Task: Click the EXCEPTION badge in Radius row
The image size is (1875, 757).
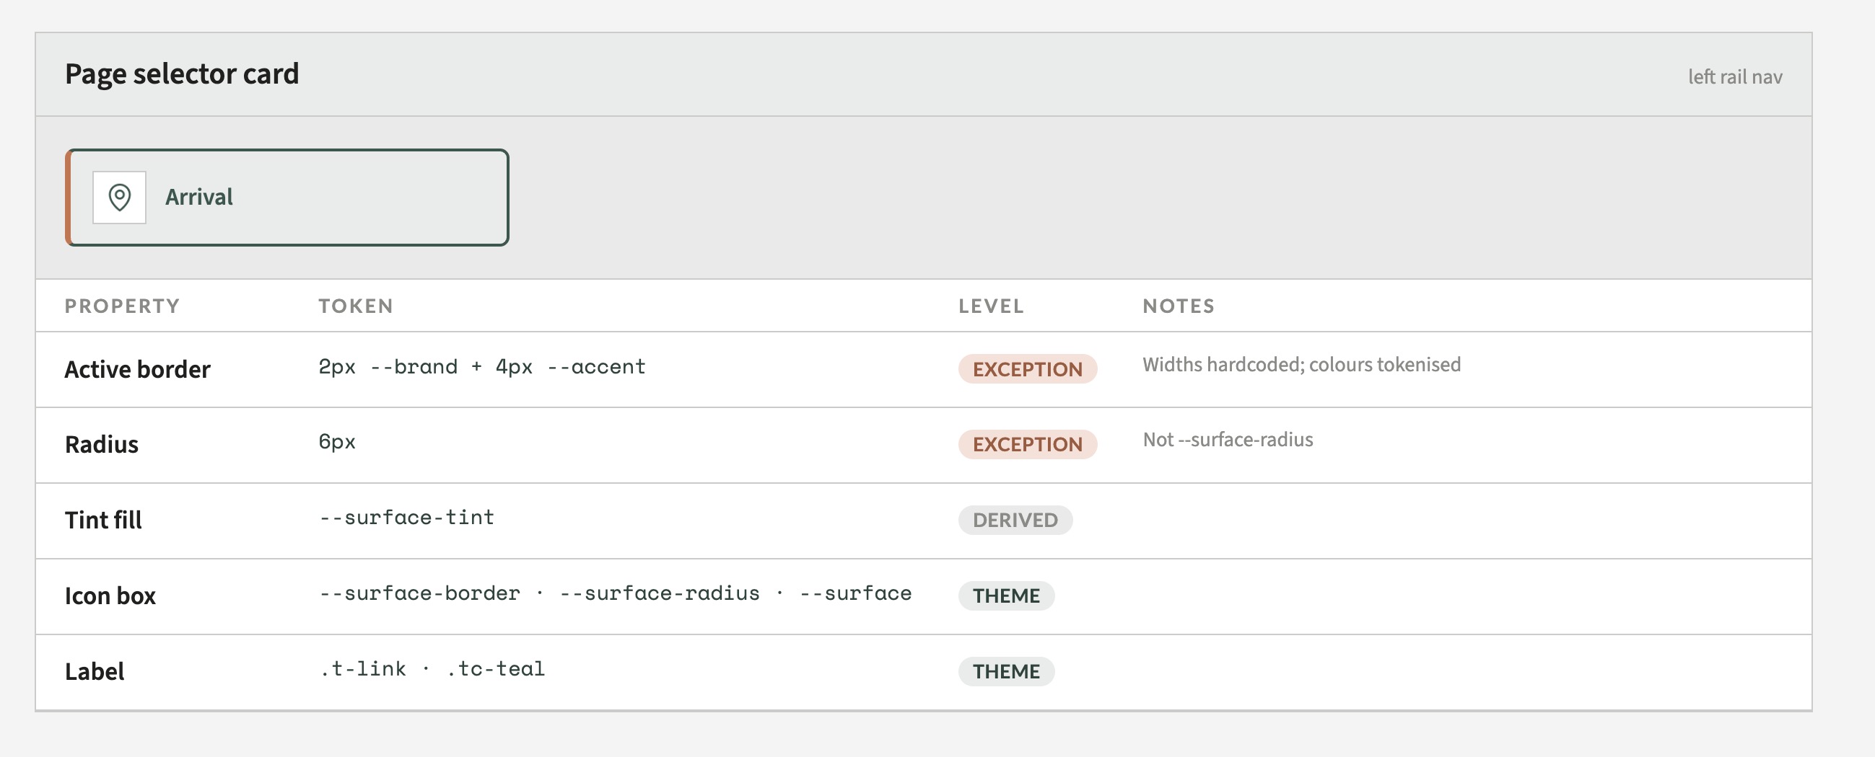Action: [1027, 444]
